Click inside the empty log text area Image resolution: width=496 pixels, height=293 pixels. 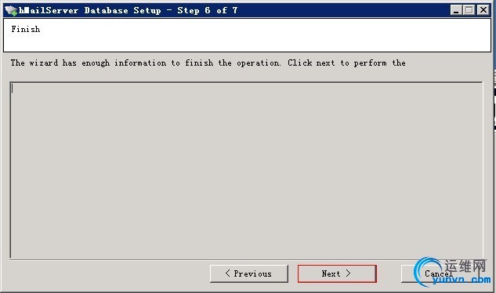point(246,170)
